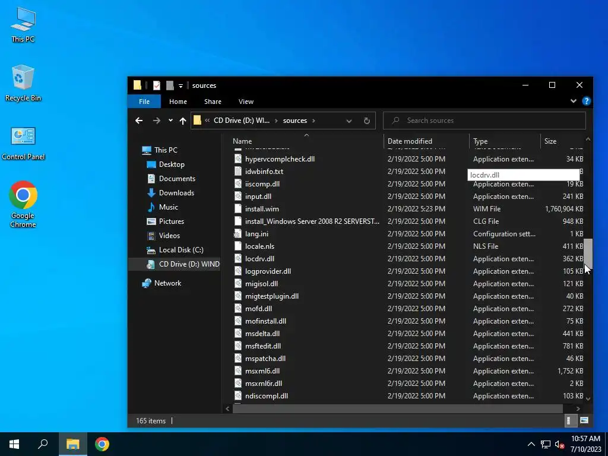Switch to Large icons view layout

pos(584,420)
